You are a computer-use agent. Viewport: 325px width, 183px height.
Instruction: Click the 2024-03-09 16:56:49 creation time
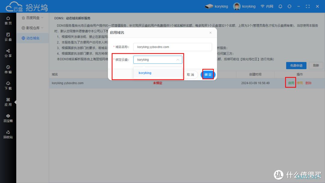[255, 83]
